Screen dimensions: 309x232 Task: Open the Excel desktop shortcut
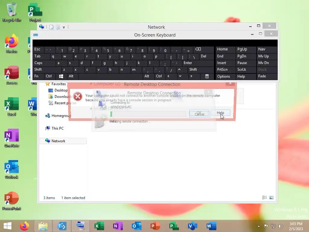[12, 107]
